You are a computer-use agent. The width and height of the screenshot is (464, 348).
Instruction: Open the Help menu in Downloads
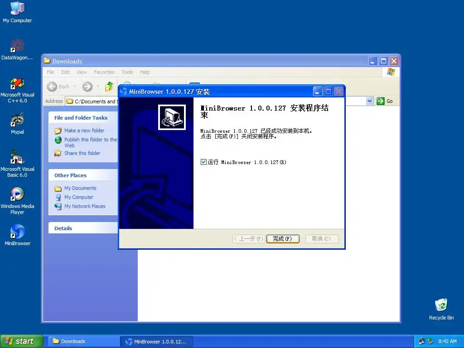pyautogui.click(x=145, y=72)
